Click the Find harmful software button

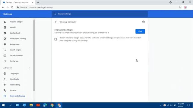tap(140, 31)
